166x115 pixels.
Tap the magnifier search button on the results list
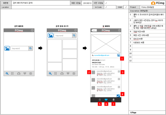(x=74, y=36)
